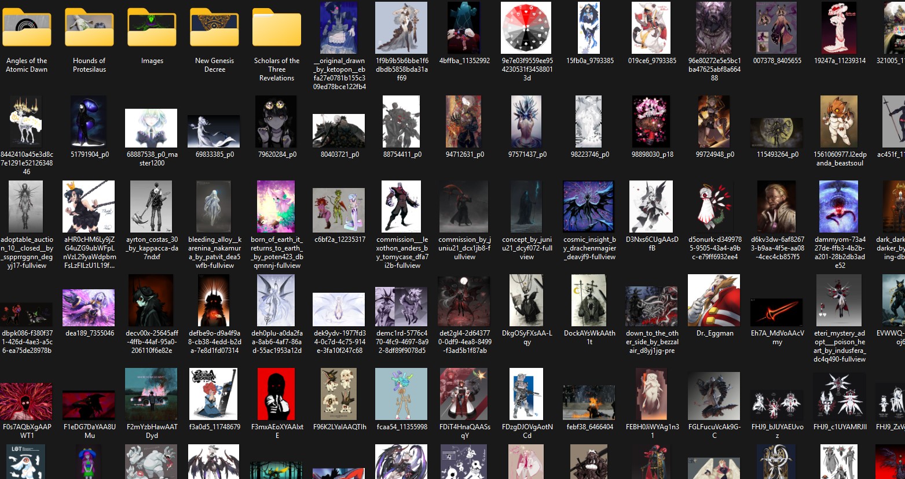905x479 pixels.
Task: Select the febf38_6466404 image thumbnail
Action: point(589,402)
